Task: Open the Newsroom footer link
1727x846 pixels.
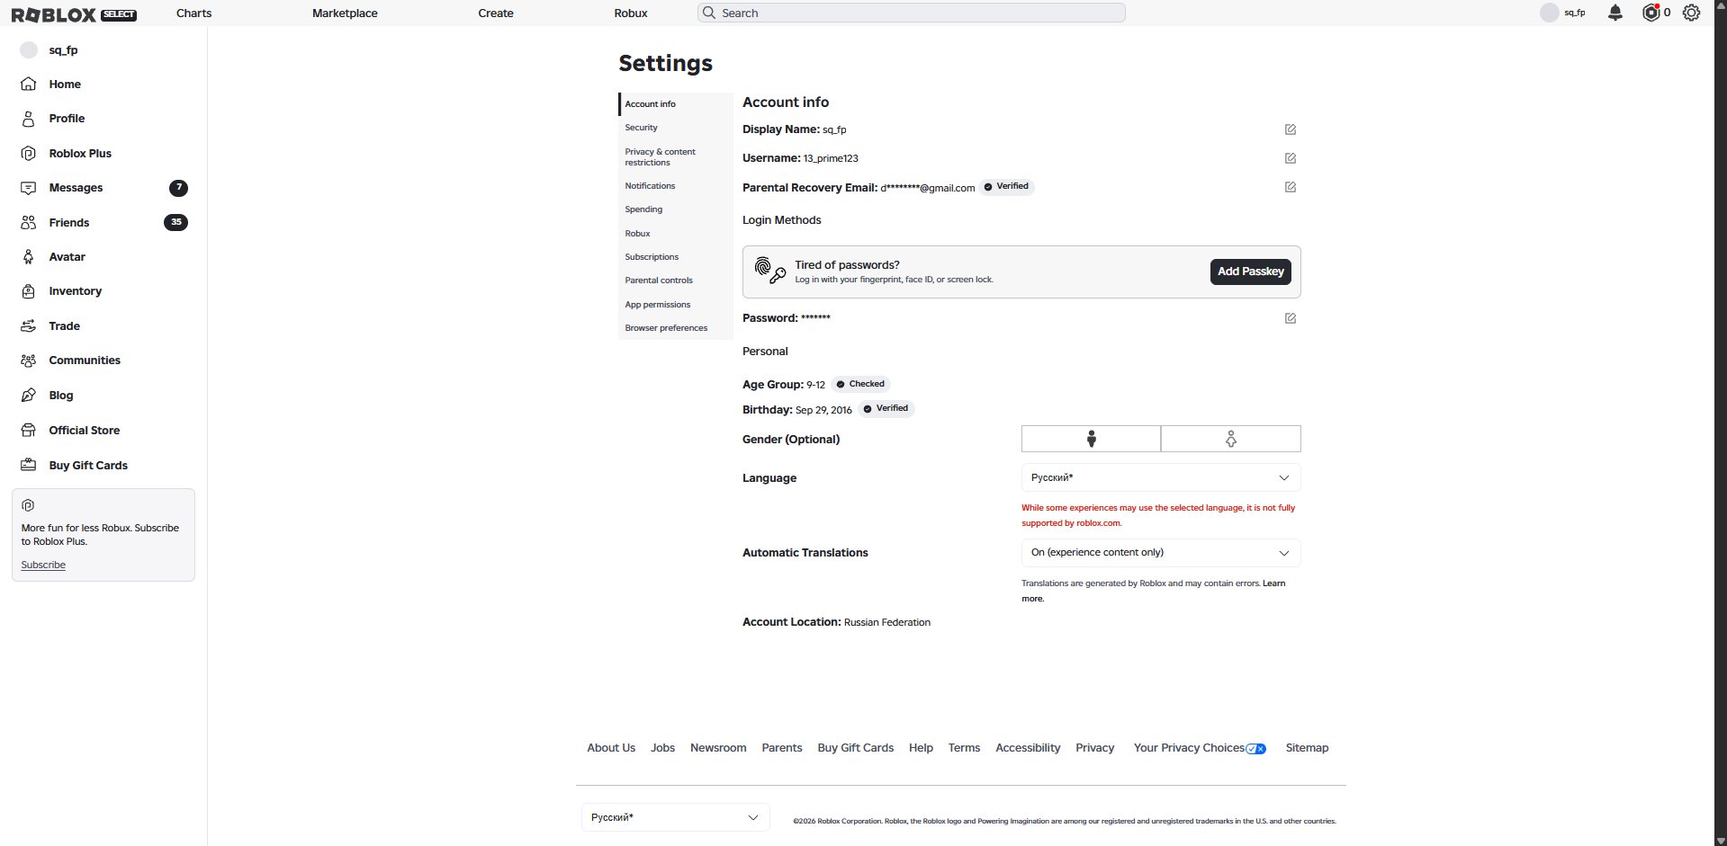Action: click(718, 748)
